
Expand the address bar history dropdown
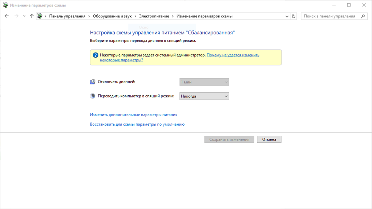coord(287,16)
